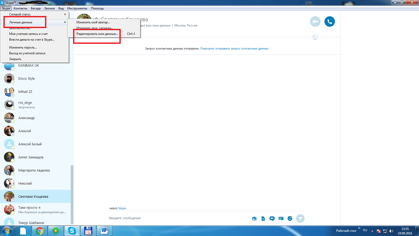Click the resend contact request link
419x236 pixels.
pyautogui.click(x=234, y=49)
